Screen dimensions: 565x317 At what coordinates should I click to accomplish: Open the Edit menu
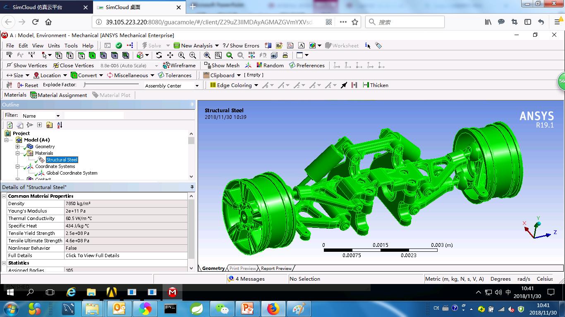(x=23, y=45)
